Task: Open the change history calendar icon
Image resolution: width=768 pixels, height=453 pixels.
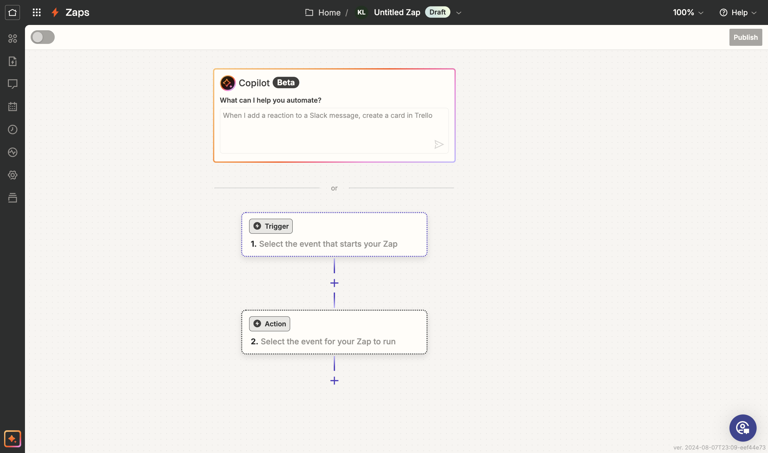Action: [12, 107]
